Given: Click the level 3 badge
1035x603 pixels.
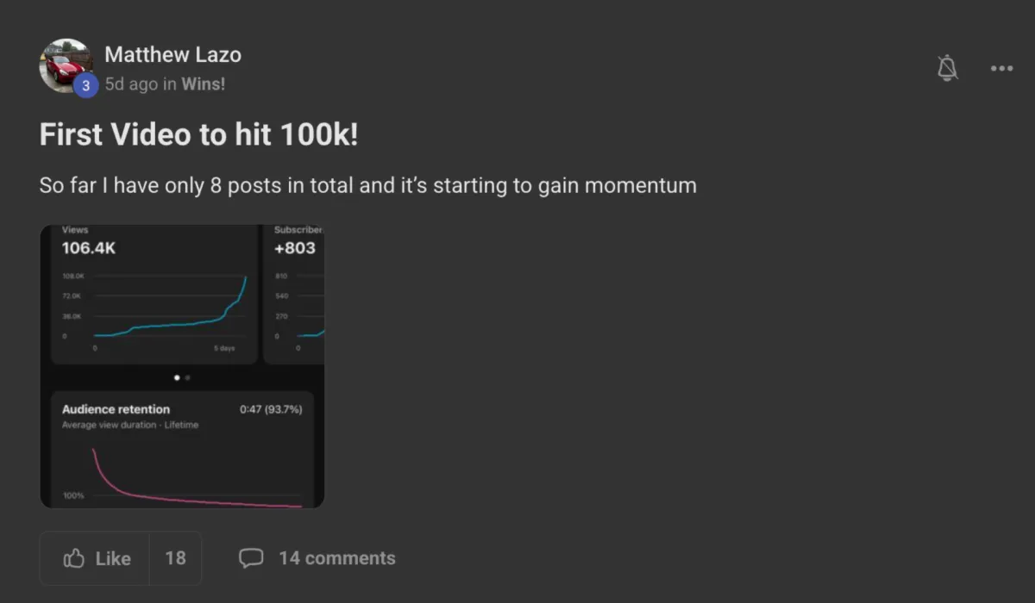Looking at the screenshot, I should 85,85.
